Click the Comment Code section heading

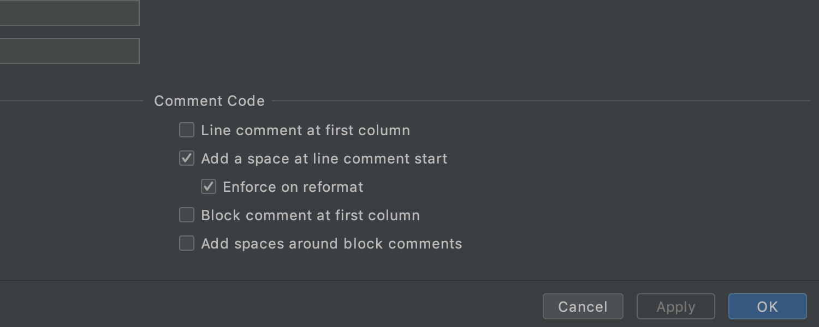click(x=209, y=101)
